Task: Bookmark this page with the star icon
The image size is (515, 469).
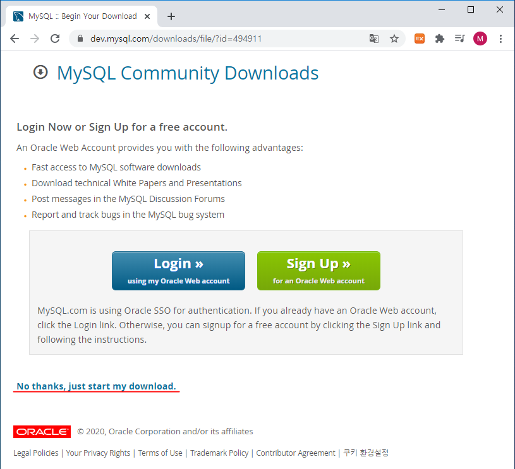Action: coord(394,39)
